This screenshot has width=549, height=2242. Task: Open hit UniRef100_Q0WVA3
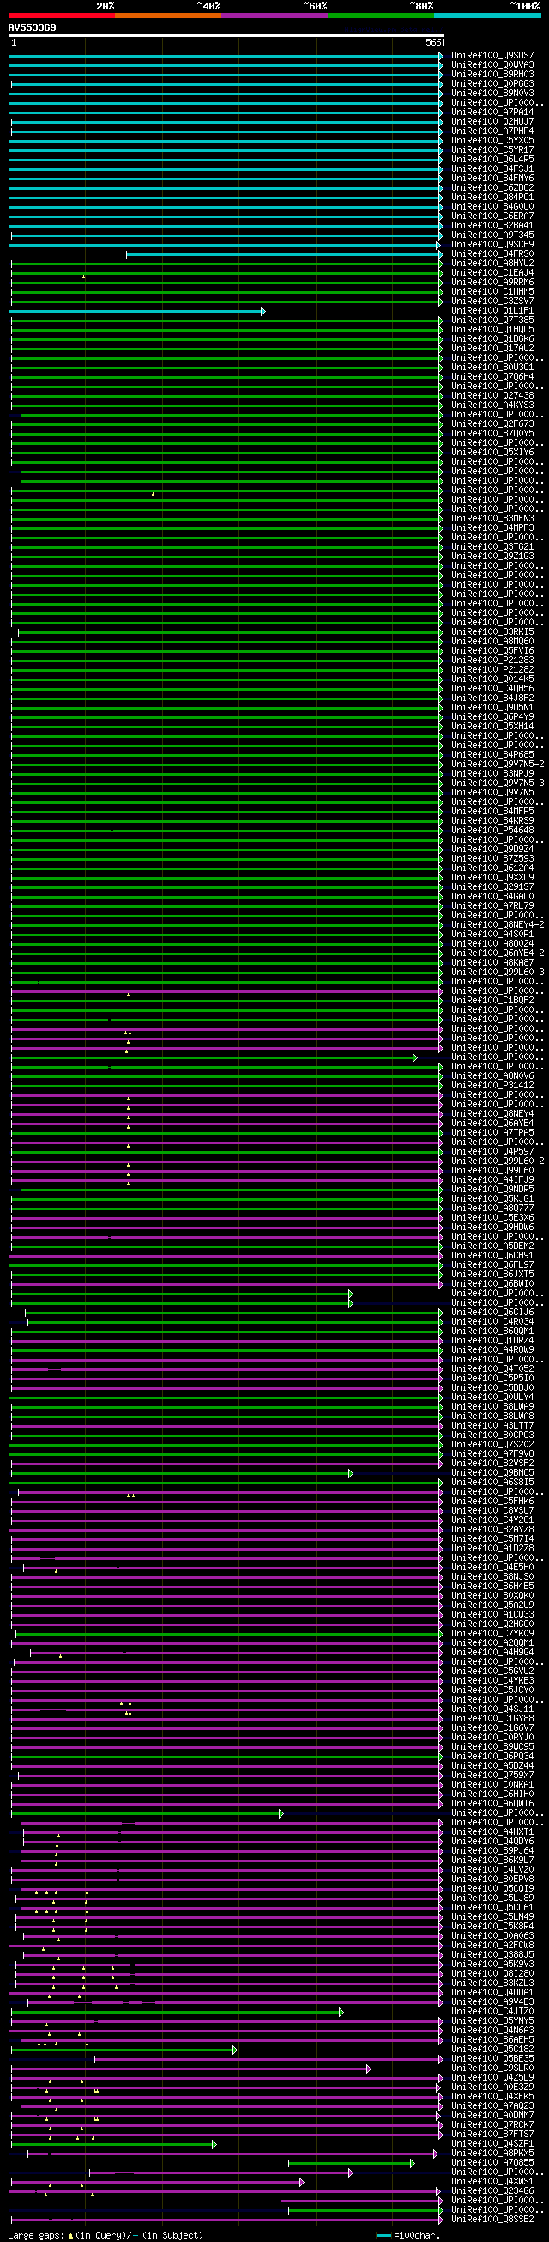click(492, 65)
